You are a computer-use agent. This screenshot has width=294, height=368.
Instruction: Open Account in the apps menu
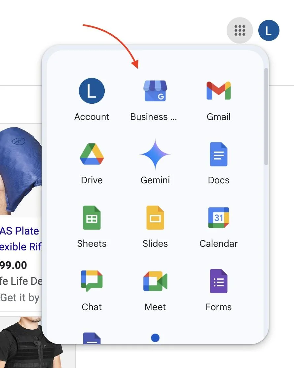click(x=92, y=99)
